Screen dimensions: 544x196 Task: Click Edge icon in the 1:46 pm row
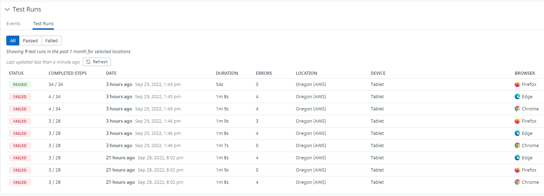click(x=517, y=133)
